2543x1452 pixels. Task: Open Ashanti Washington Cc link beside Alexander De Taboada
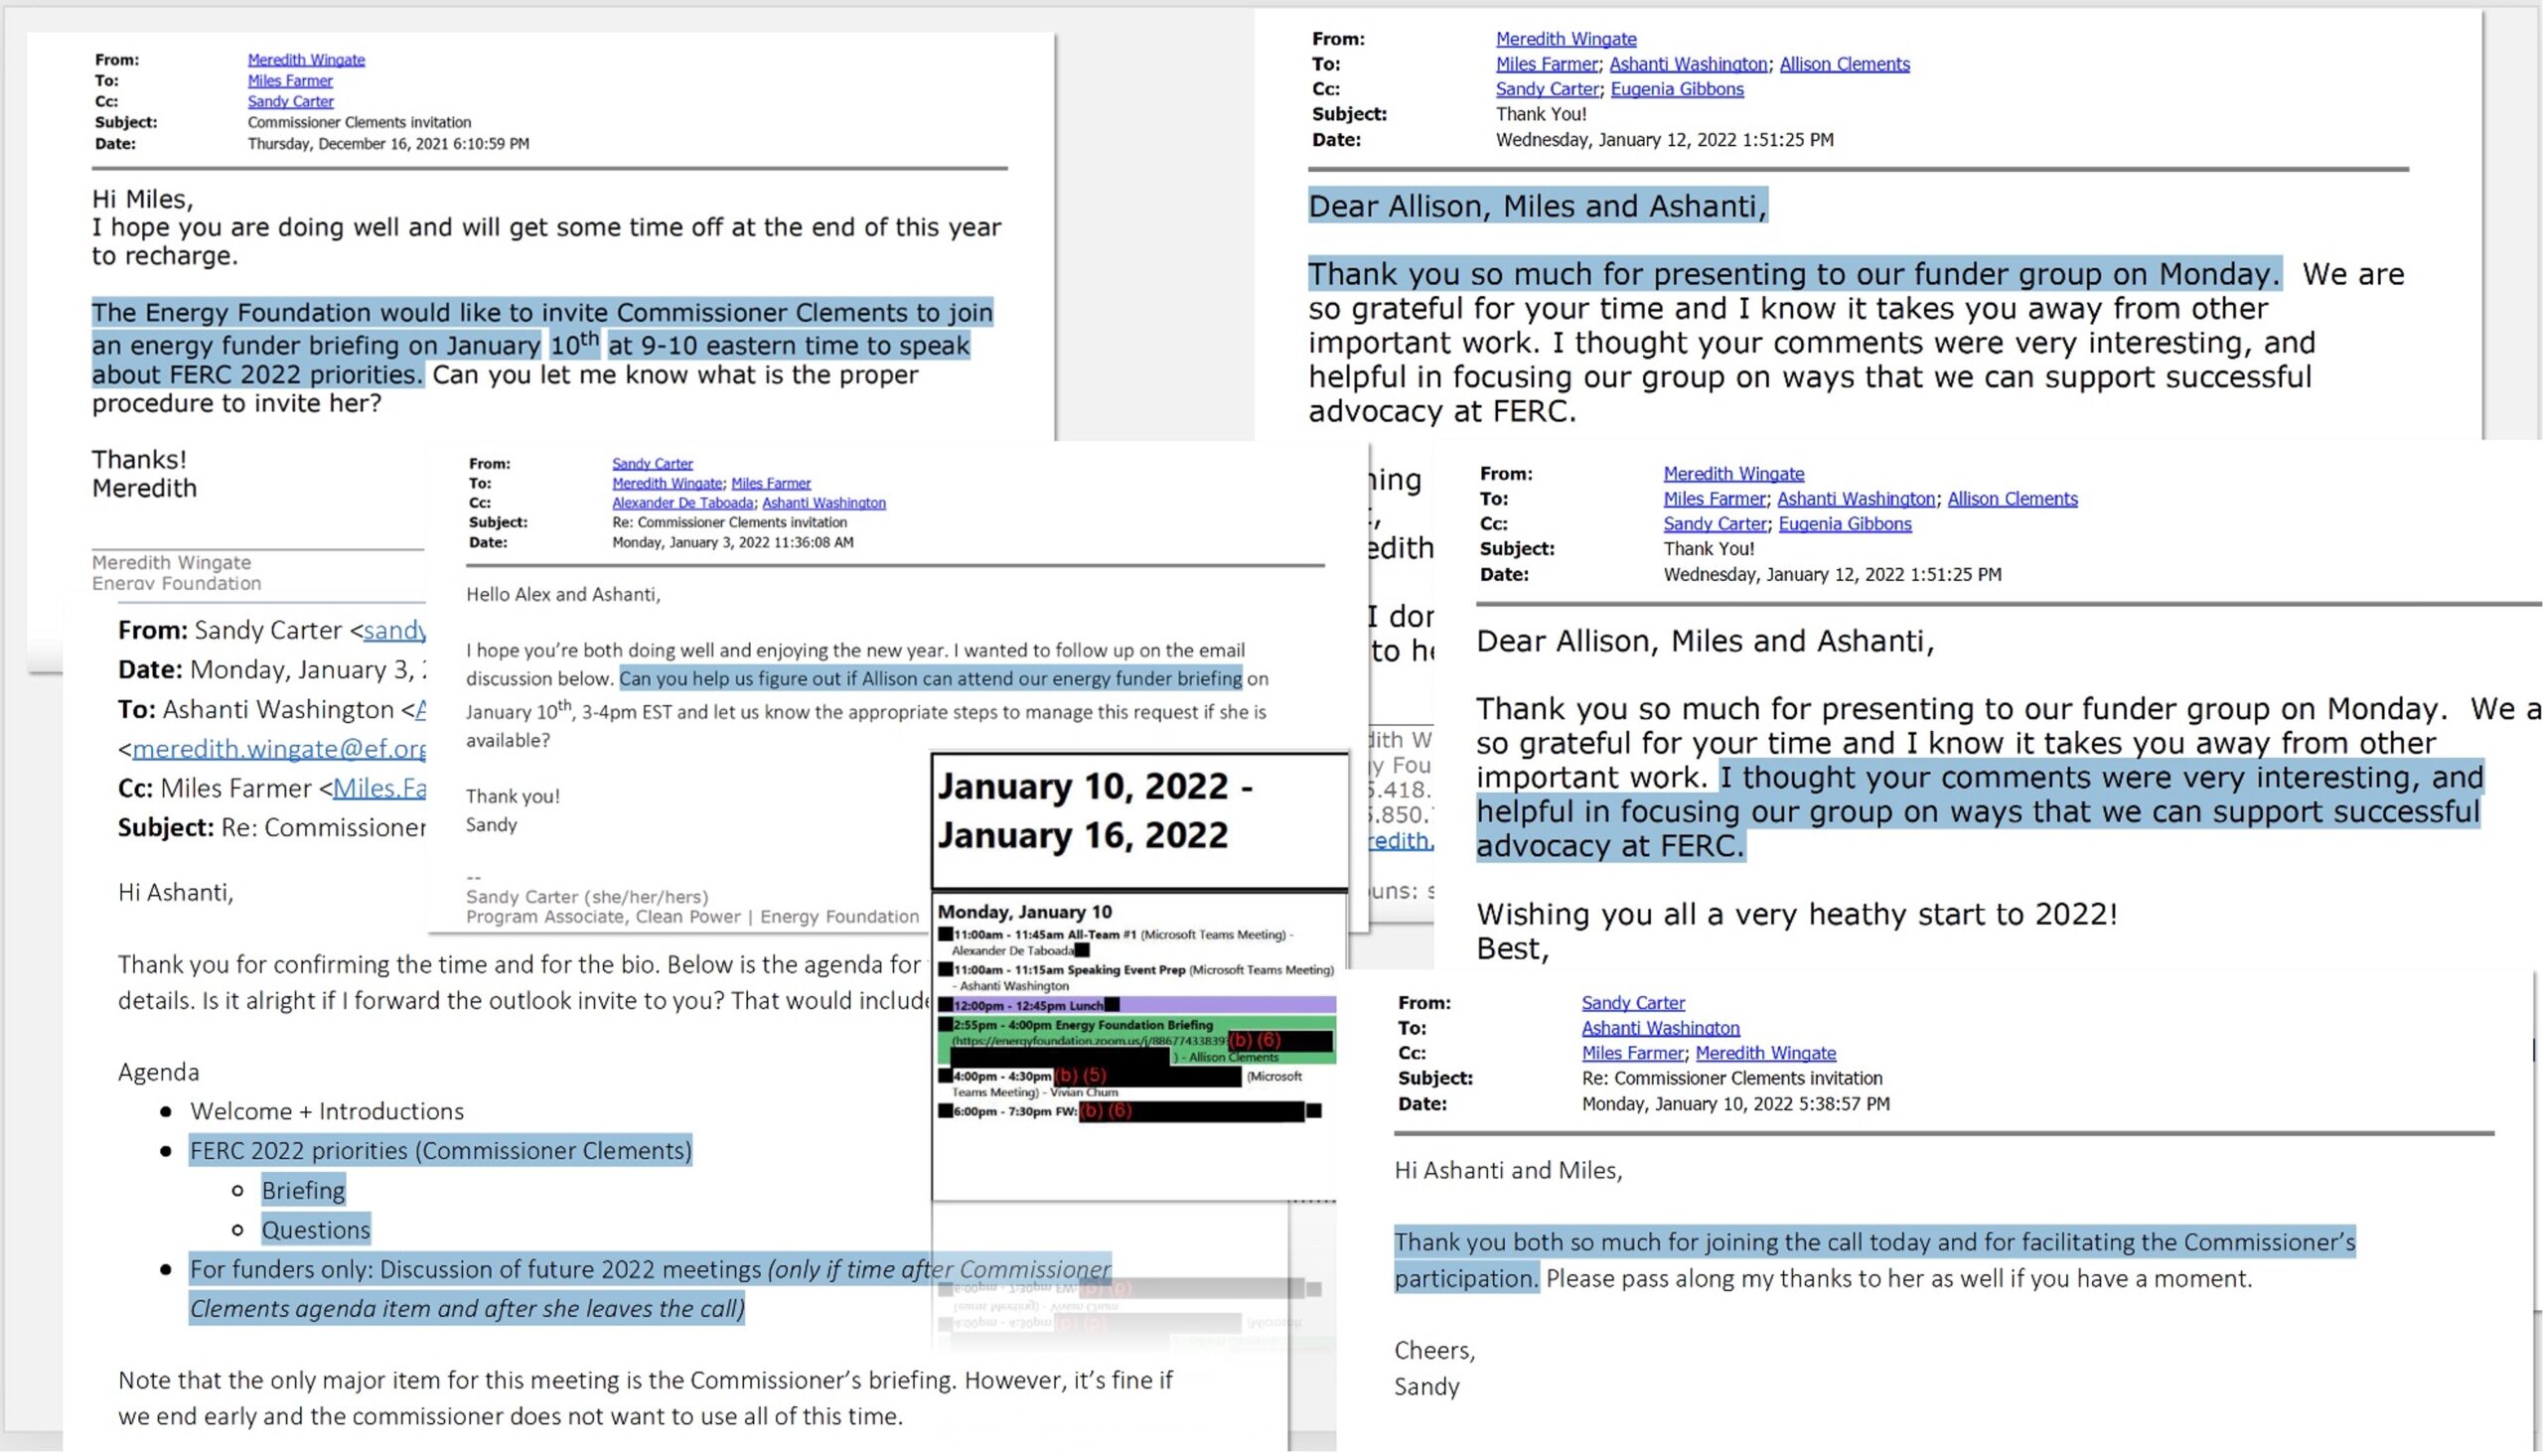tap(823, 503)
